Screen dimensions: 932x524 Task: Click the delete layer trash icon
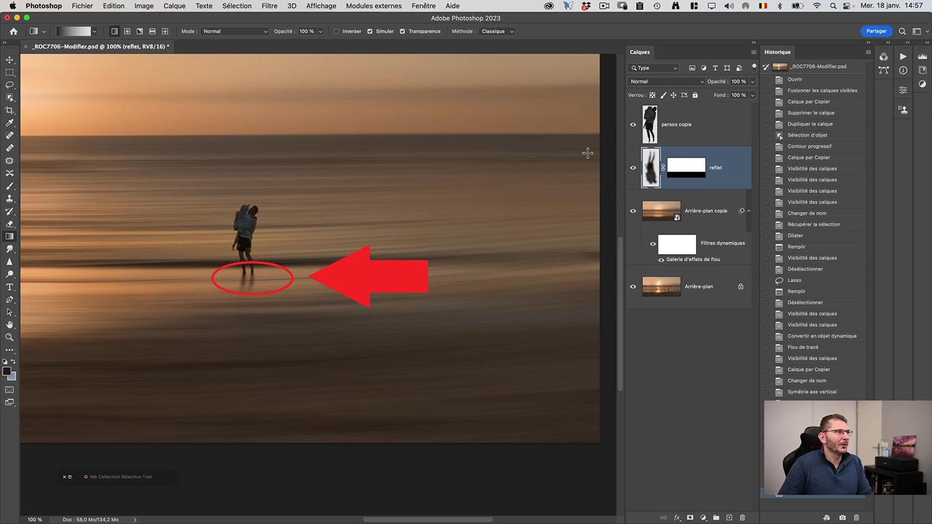point(742,517)
